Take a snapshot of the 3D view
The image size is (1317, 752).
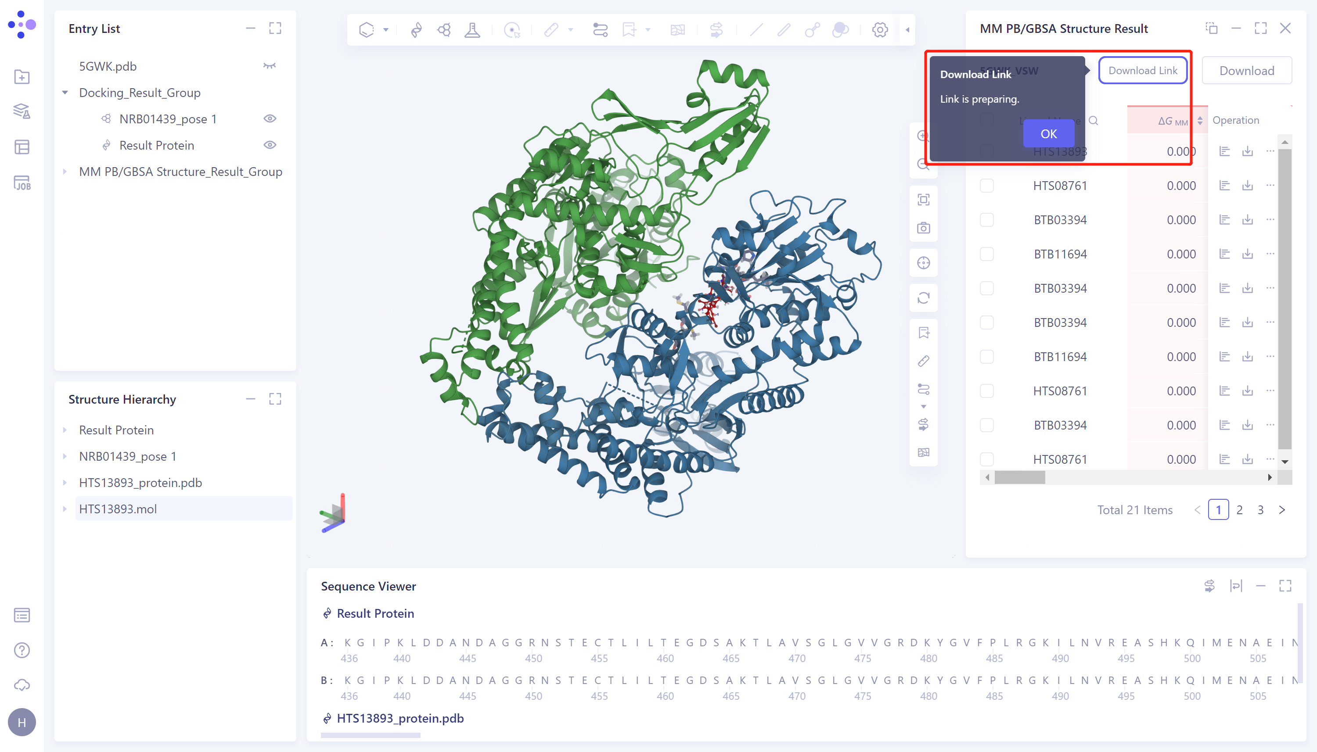pyautogui.click(x=925, y=227)
